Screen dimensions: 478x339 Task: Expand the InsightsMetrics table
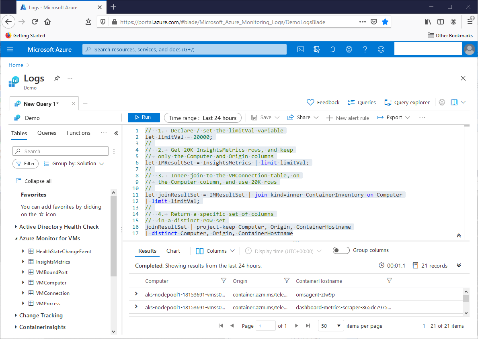(23, 262)
